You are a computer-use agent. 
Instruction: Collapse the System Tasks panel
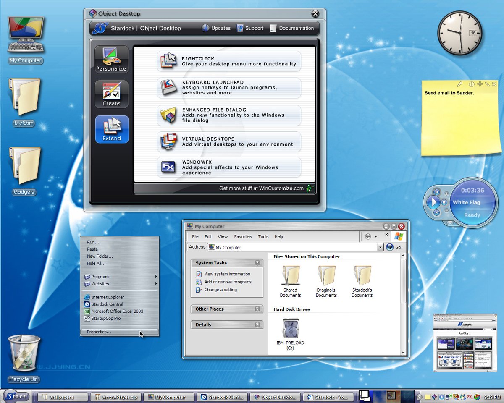(x=257, y=263)
